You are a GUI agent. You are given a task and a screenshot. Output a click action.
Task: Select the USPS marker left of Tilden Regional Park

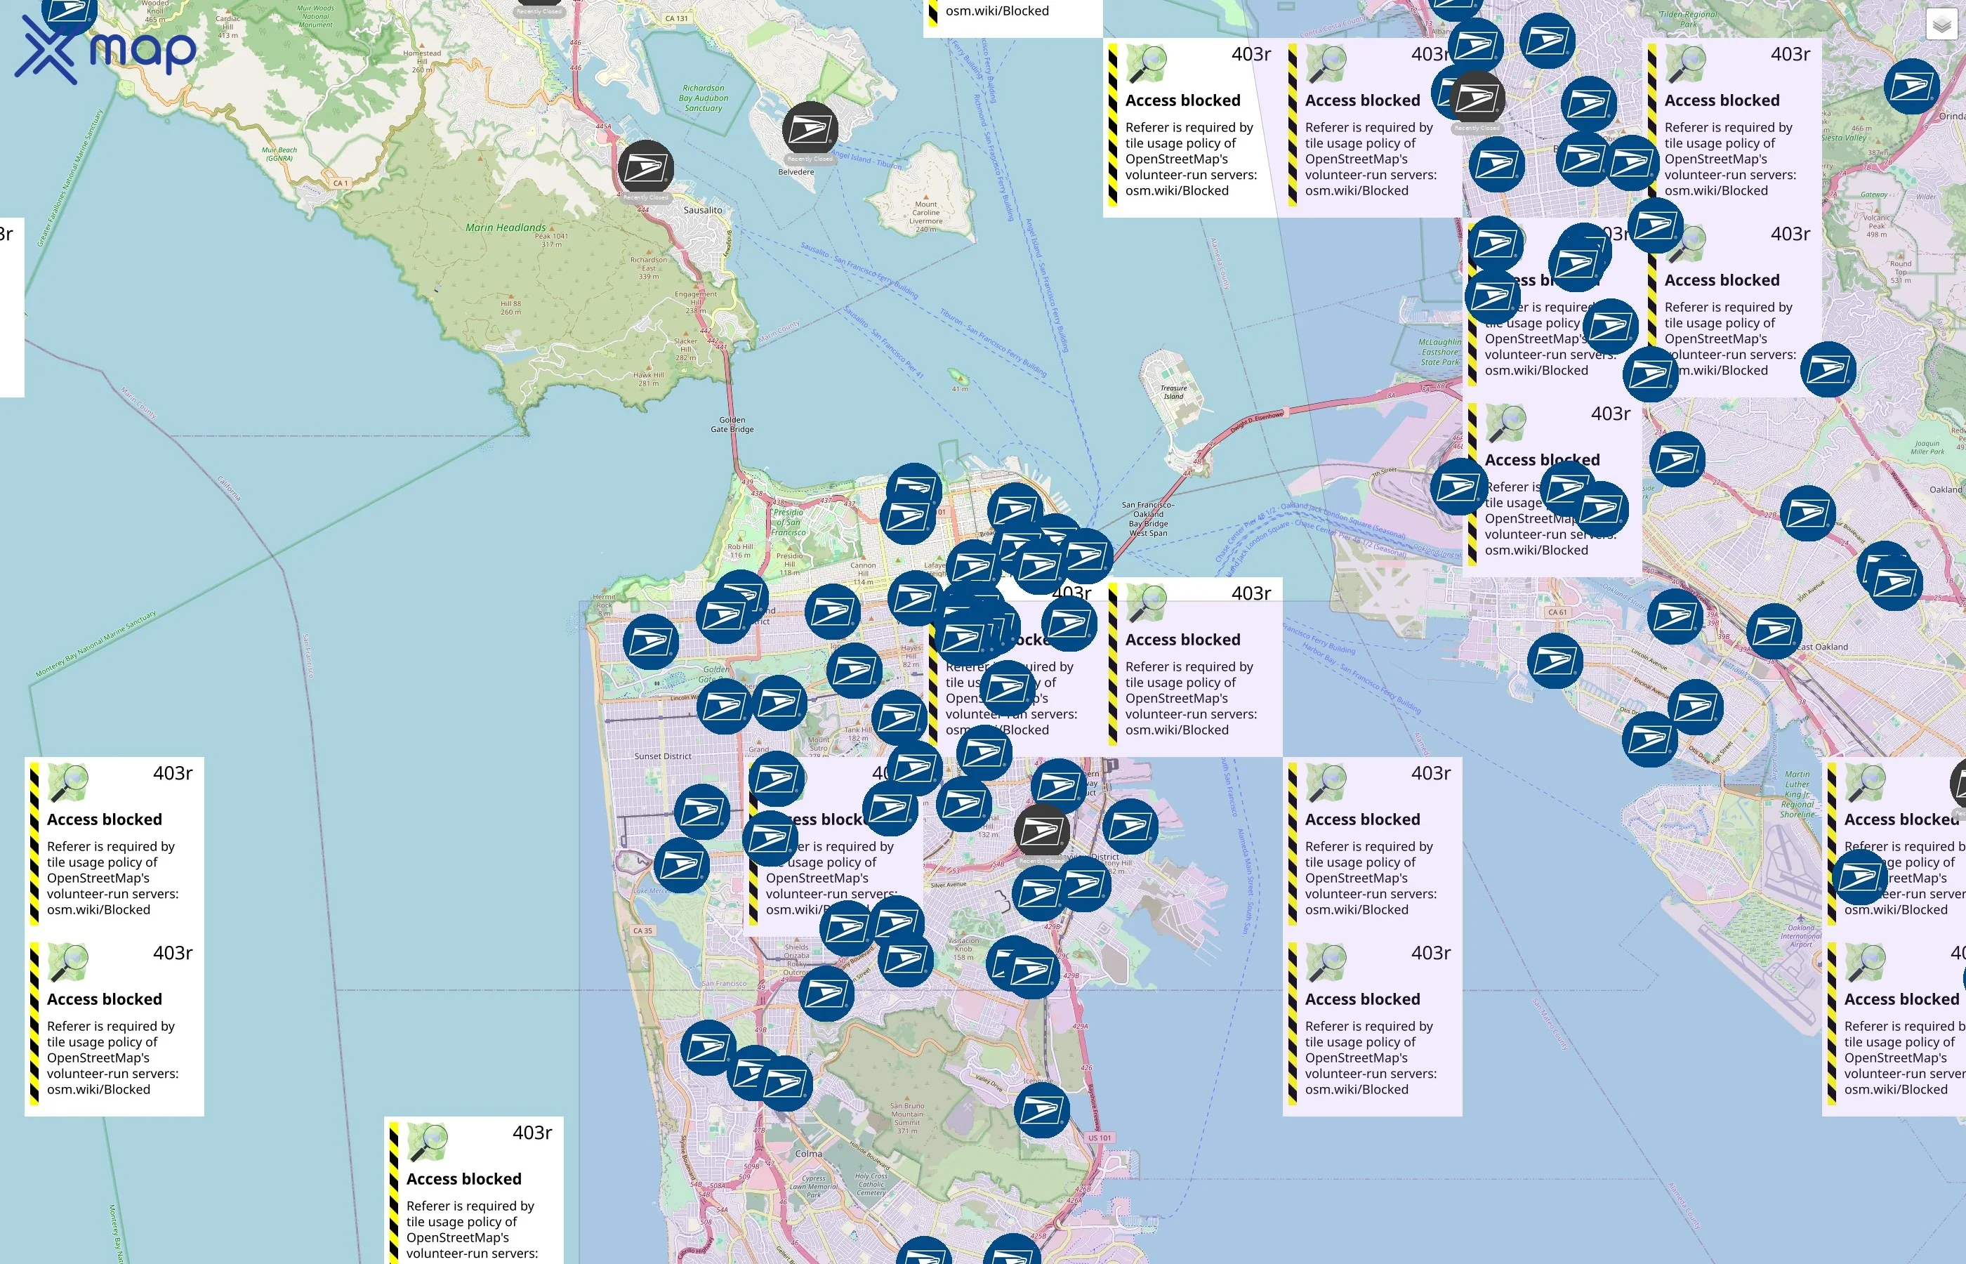1548,41
